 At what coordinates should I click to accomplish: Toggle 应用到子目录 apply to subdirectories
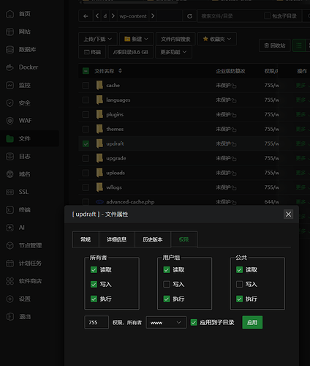(194, 323)
